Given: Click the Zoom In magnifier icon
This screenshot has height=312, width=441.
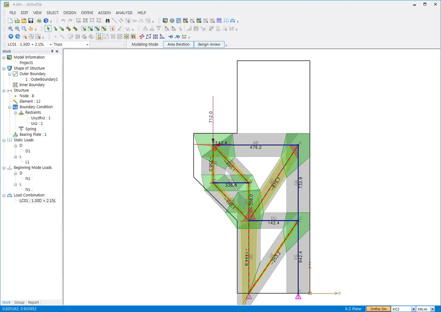Looking at the screenshot, I should click(x=11, y=29).
